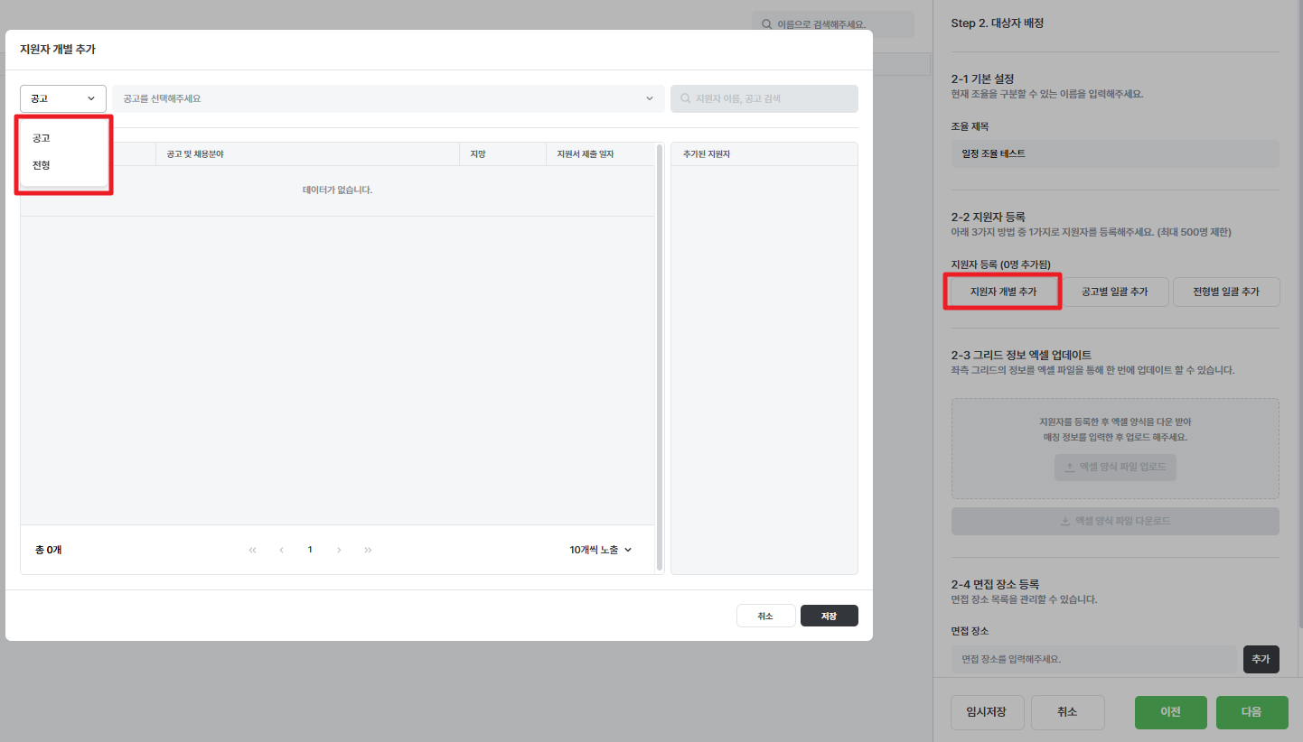Click the download icon on 엑셀 양식 파일 다운로드

tap(1064, 521)
